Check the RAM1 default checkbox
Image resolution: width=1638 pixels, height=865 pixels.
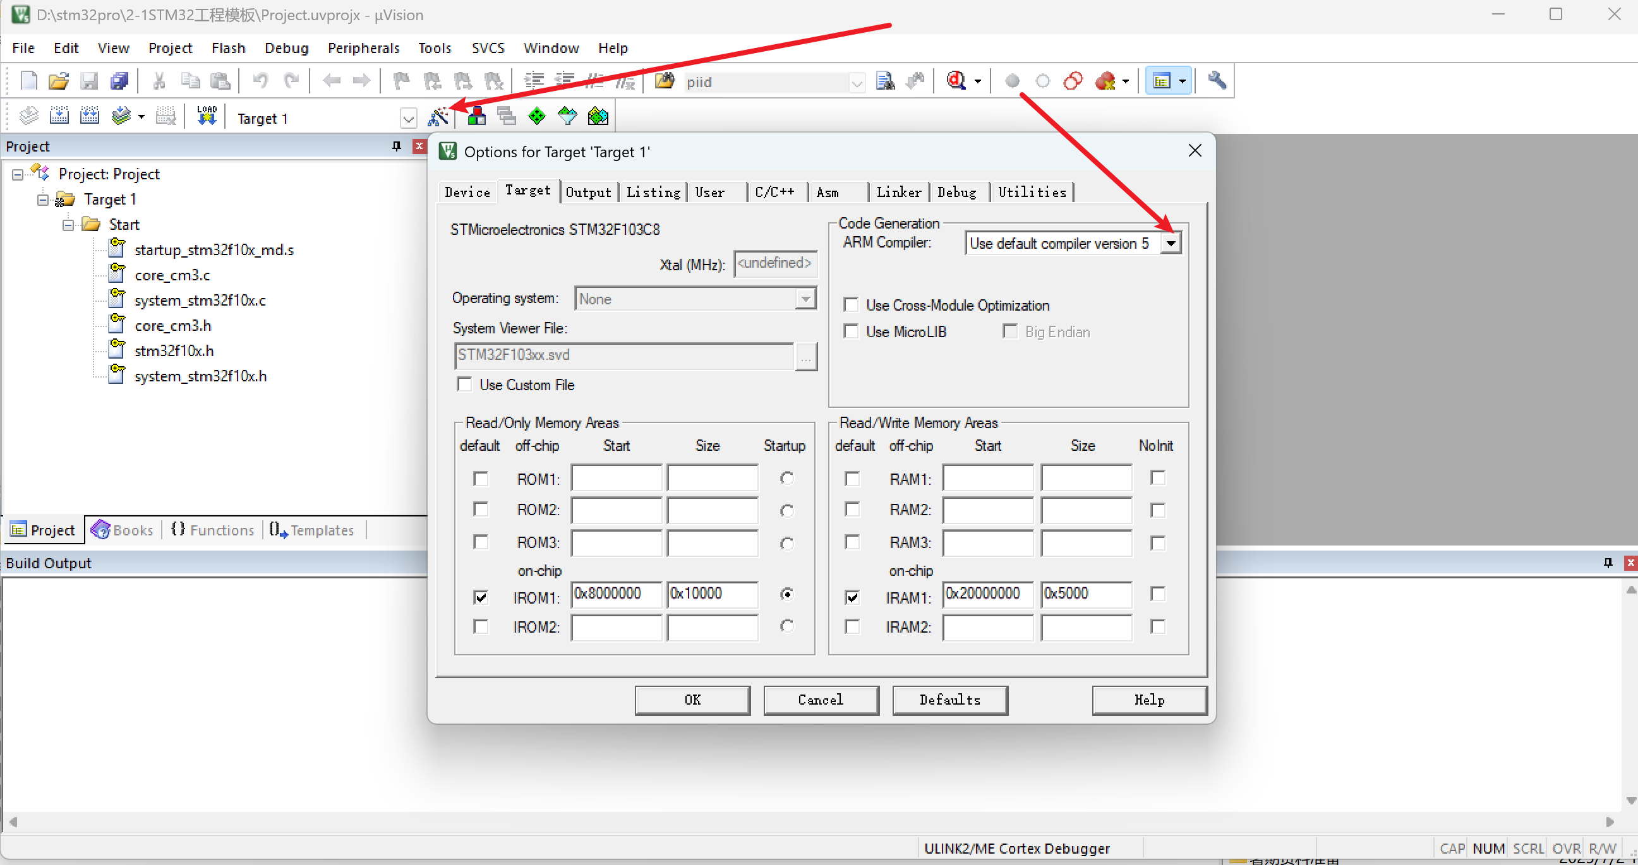pos(852,479)
